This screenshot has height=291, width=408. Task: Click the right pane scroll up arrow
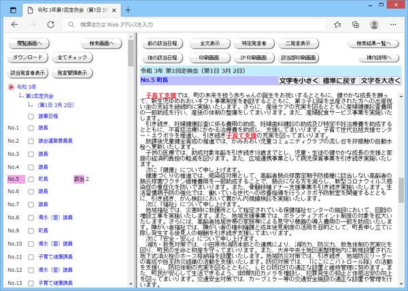point(401,97)
